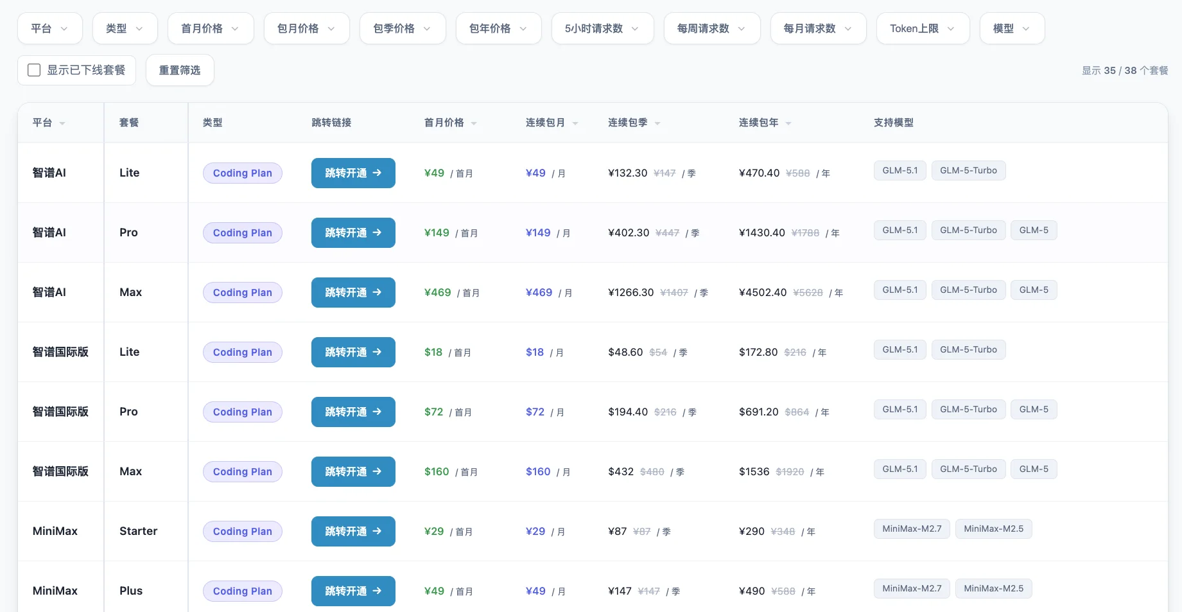Sort by 连续包年 column header arrow
Viewport: 1182px width, 612px height.
click(x=788, y=123)
